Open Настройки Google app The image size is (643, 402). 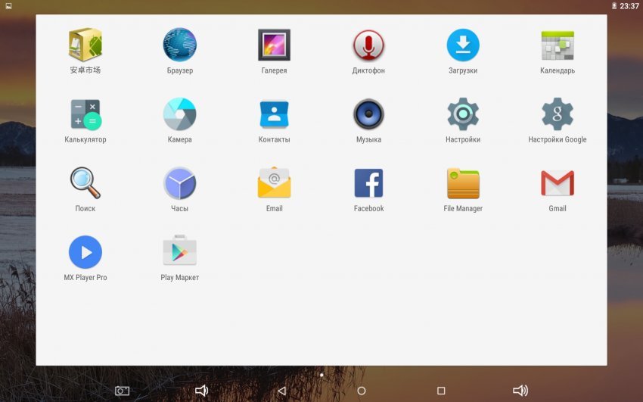558,114
